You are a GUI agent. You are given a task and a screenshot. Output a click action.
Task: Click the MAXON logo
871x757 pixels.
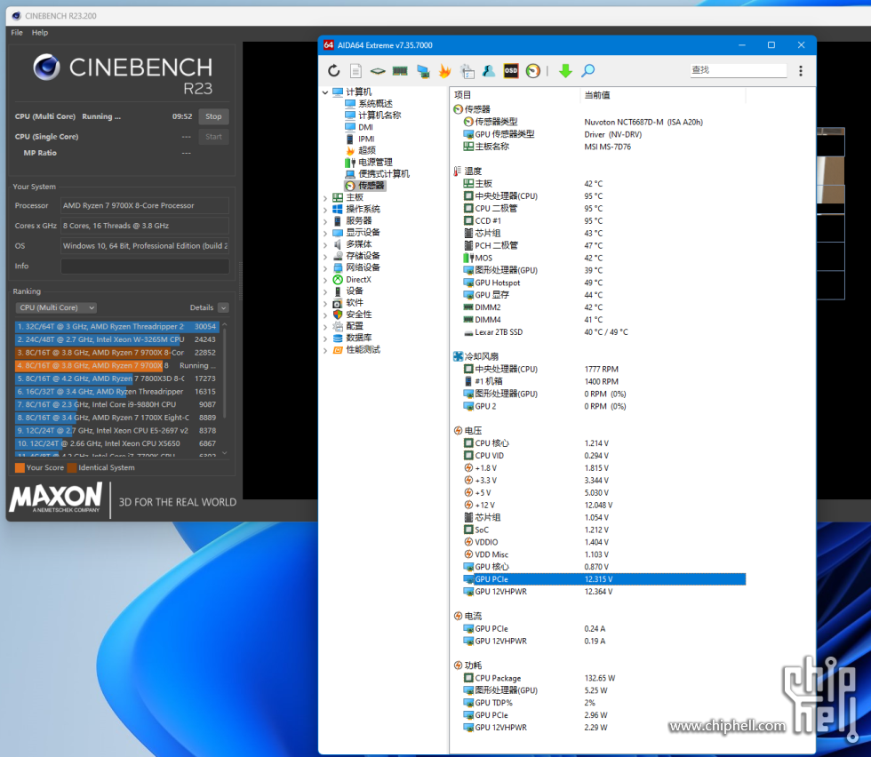55,497
